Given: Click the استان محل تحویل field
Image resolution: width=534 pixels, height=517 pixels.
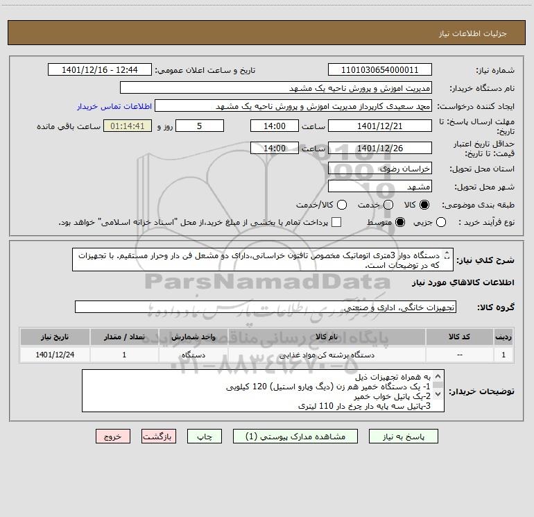Looking at the screenshot, I should click(380, 168).
